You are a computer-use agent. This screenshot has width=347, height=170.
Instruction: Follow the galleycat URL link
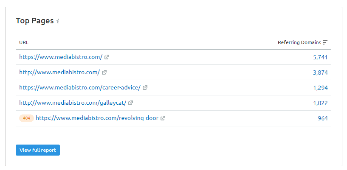[73, 103]
